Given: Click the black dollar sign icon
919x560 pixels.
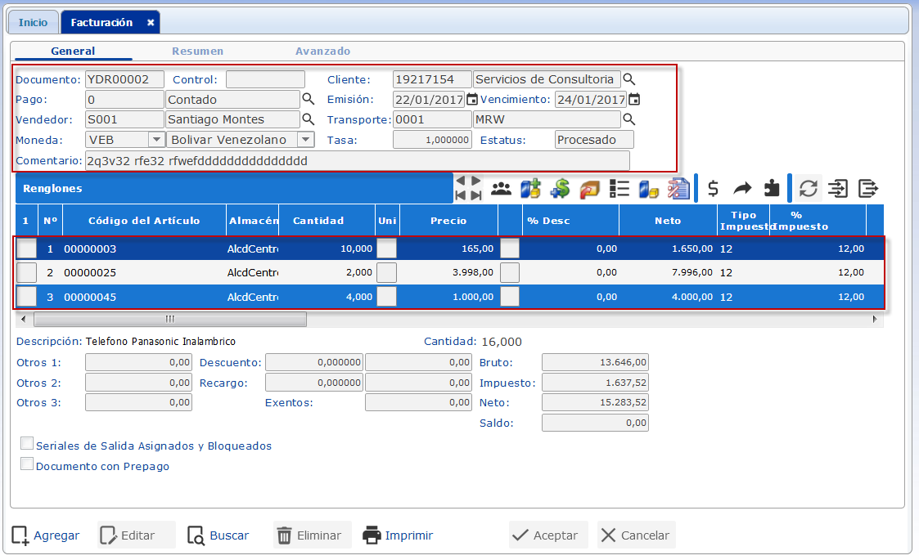Looking at the screenshot, I should pos(713,189).
